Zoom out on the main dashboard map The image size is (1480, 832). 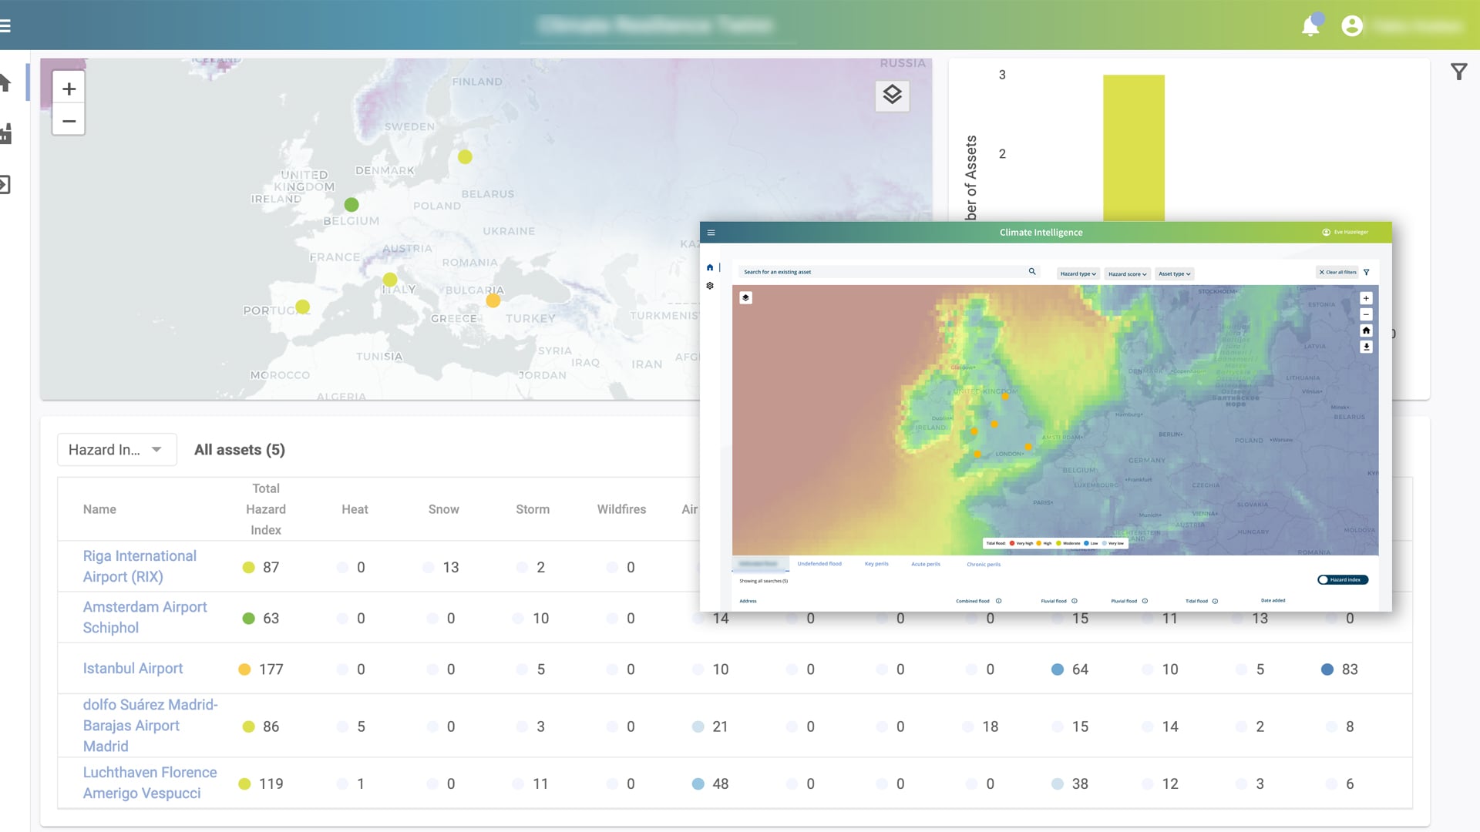(69, 121)
